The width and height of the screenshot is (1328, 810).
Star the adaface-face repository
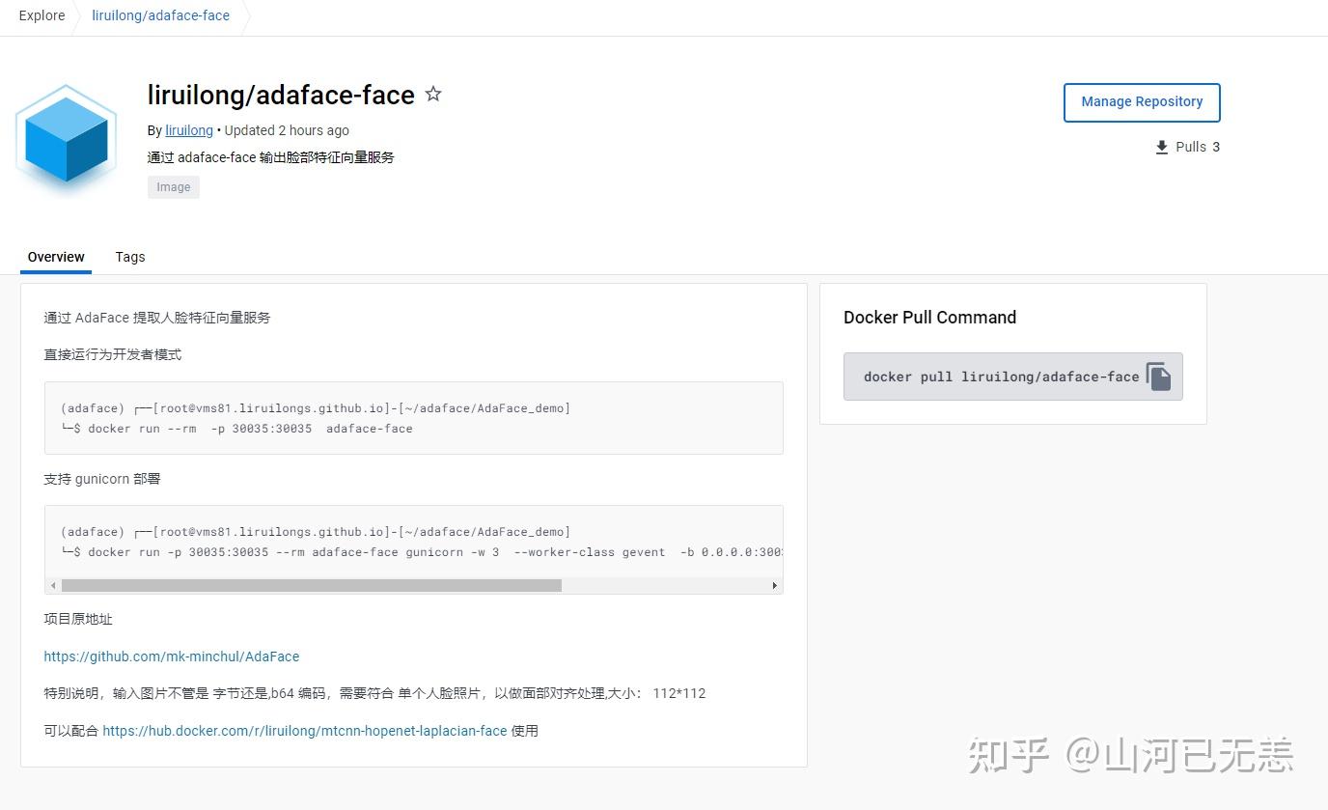click(432, 94)
